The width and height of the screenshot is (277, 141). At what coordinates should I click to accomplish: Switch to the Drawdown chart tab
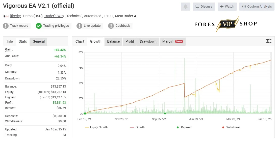(x=148, y=41)
